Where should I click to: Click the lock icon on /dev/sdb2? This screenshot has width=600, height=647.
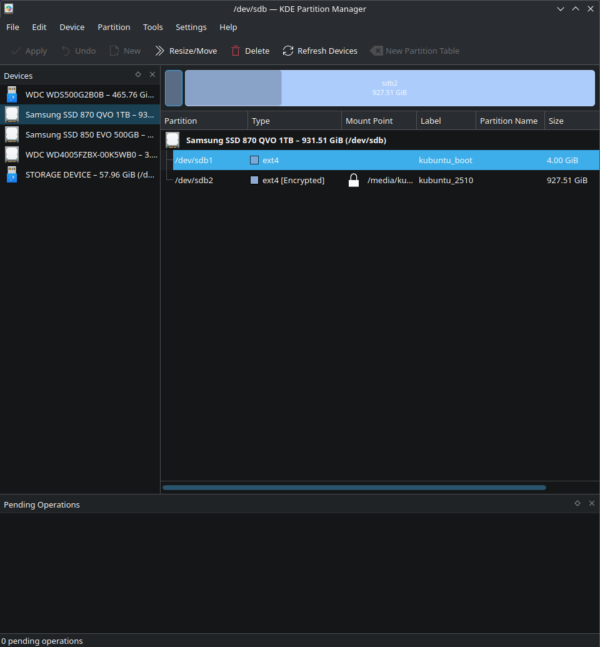[x=354, y=181]
